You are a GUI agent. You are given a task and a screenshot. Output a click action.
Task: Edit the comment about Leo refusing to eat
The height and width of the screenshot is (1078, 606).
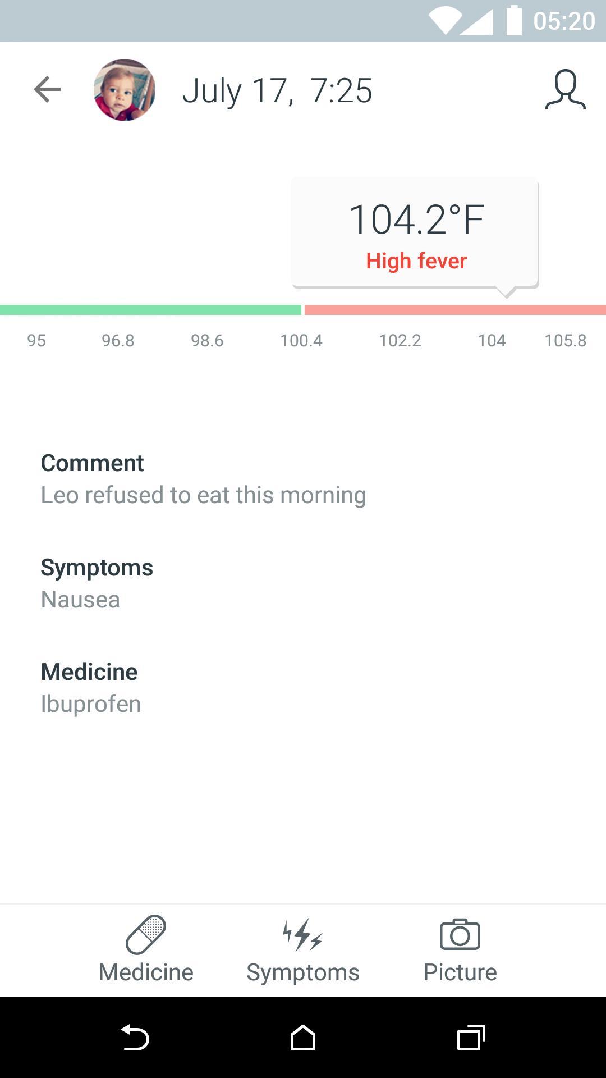[203, 495]
